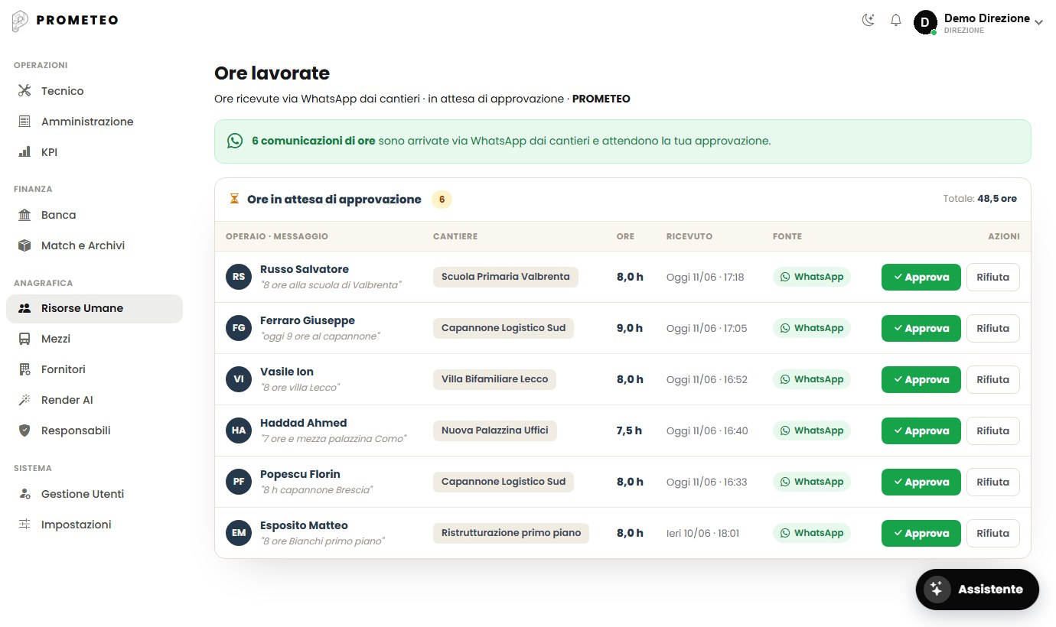Open Match e Archivi box icon
The image size is (1056, 627).
pos(24,245)
